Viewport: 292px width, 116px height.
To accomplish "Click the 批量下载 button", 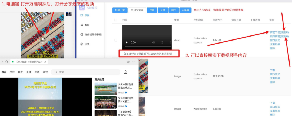I will point(120,10).
